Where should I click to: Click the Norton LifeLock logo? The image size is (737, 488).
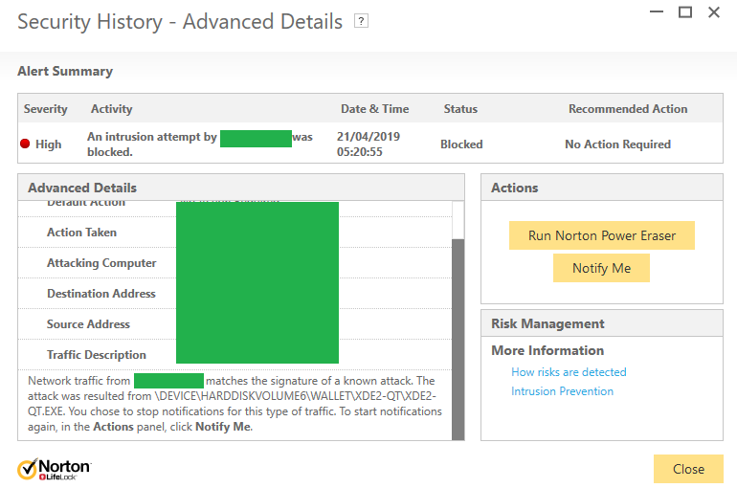[x=55, y=469]
